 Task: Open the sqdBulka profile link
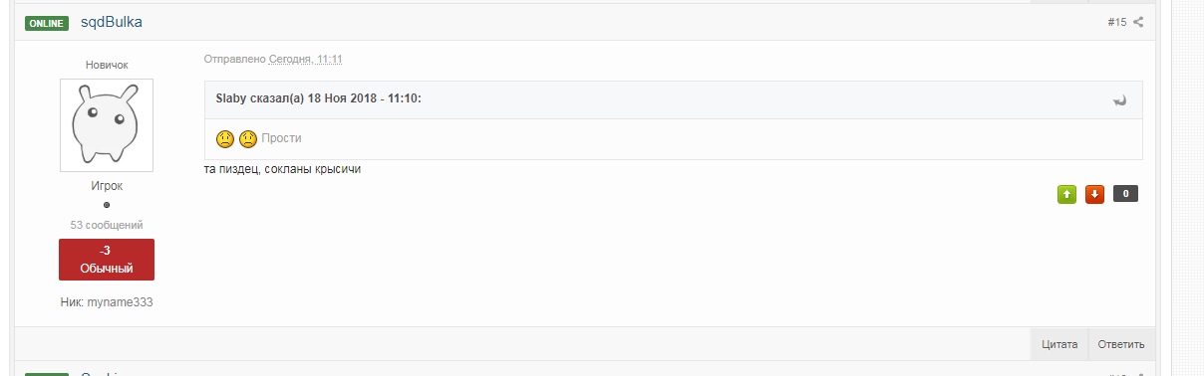point(111,22)
